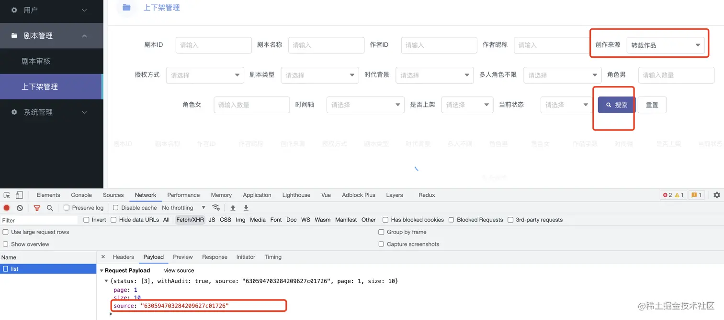The height and width of the screenshot is (320, 724).
Task: Check 3rd-party requests checkbox
Action: [510, 220]
